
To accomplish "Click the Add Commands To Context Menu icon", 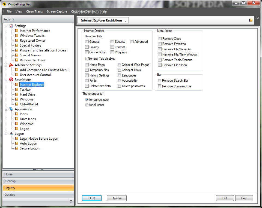I will [x=16, y=70].
